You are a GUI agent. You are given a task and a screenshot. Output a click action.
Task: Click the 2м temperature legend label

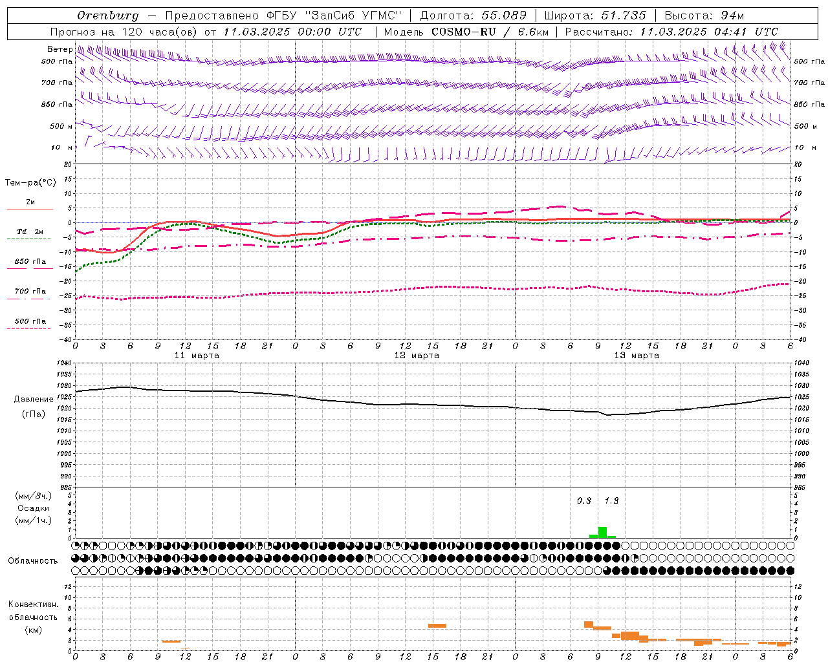30,202
